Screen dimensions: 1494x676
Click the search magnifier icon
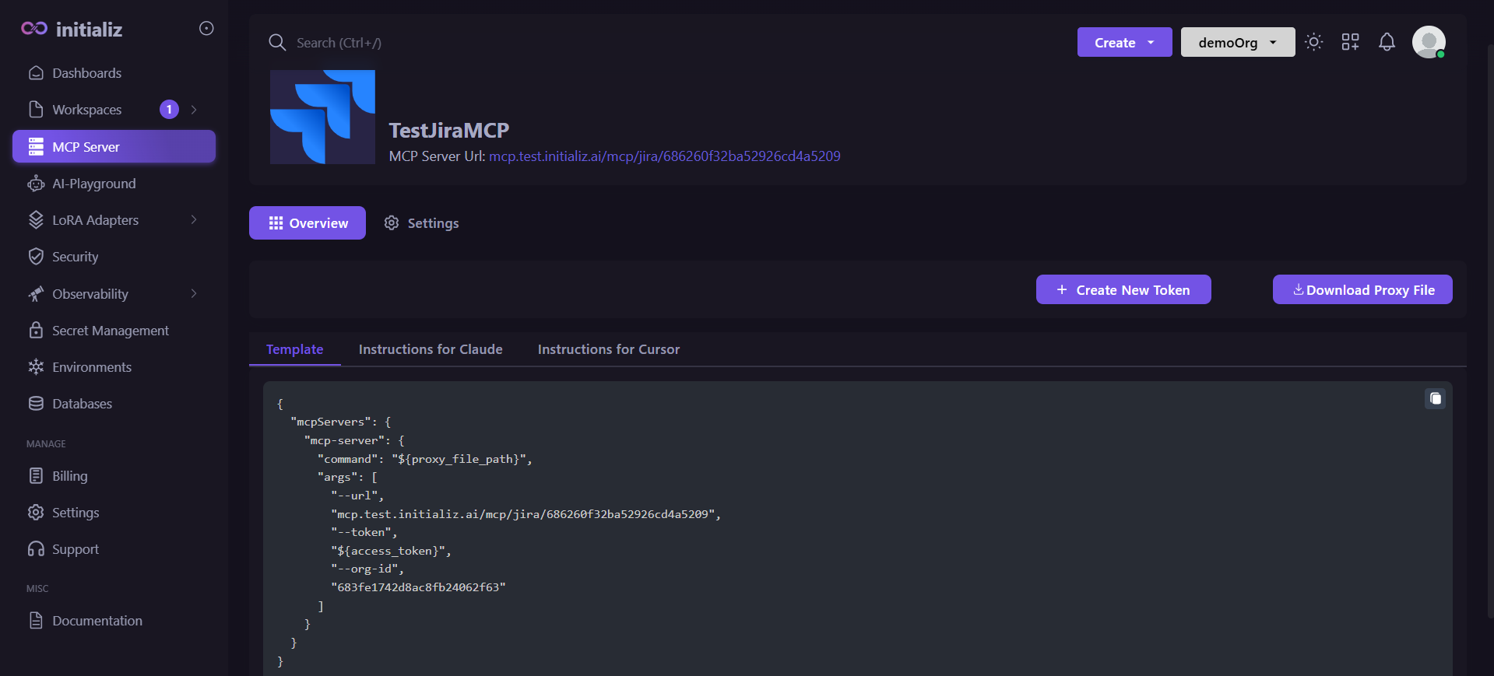point(277,43)
